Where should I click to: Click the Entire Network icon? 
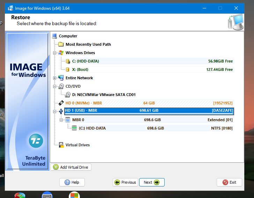pos(61,78)
